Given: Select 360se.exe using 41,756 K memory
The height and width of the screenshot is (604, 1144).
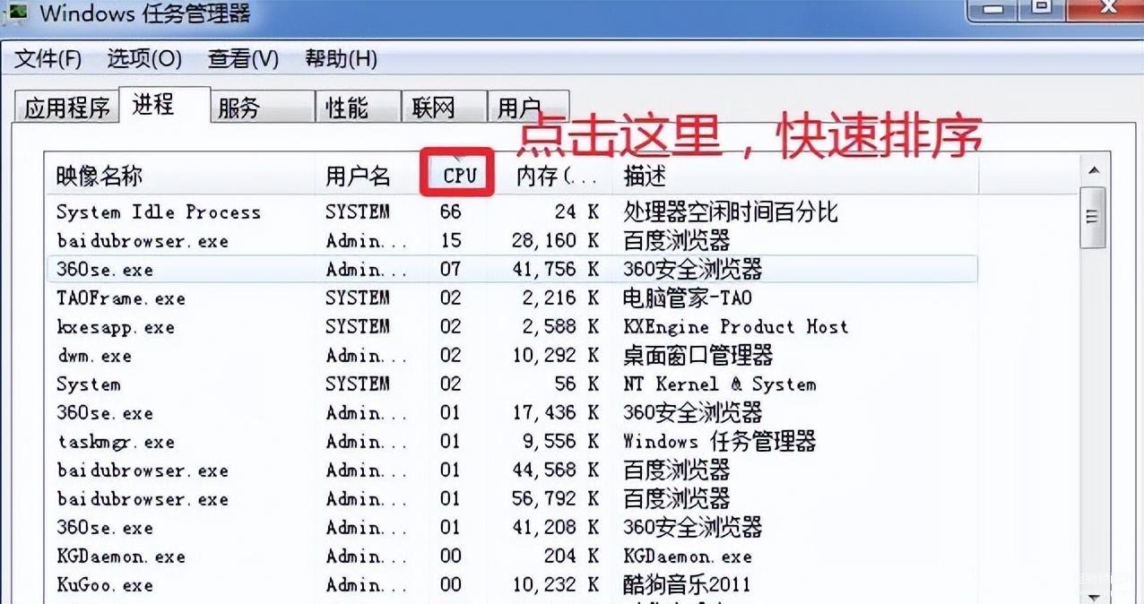Looking at the screenshot, I should (x=512, y=270).
